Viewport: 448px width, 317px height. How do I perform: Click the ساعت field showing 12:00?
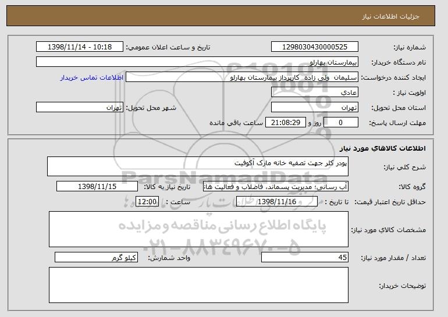click(147, 202)
